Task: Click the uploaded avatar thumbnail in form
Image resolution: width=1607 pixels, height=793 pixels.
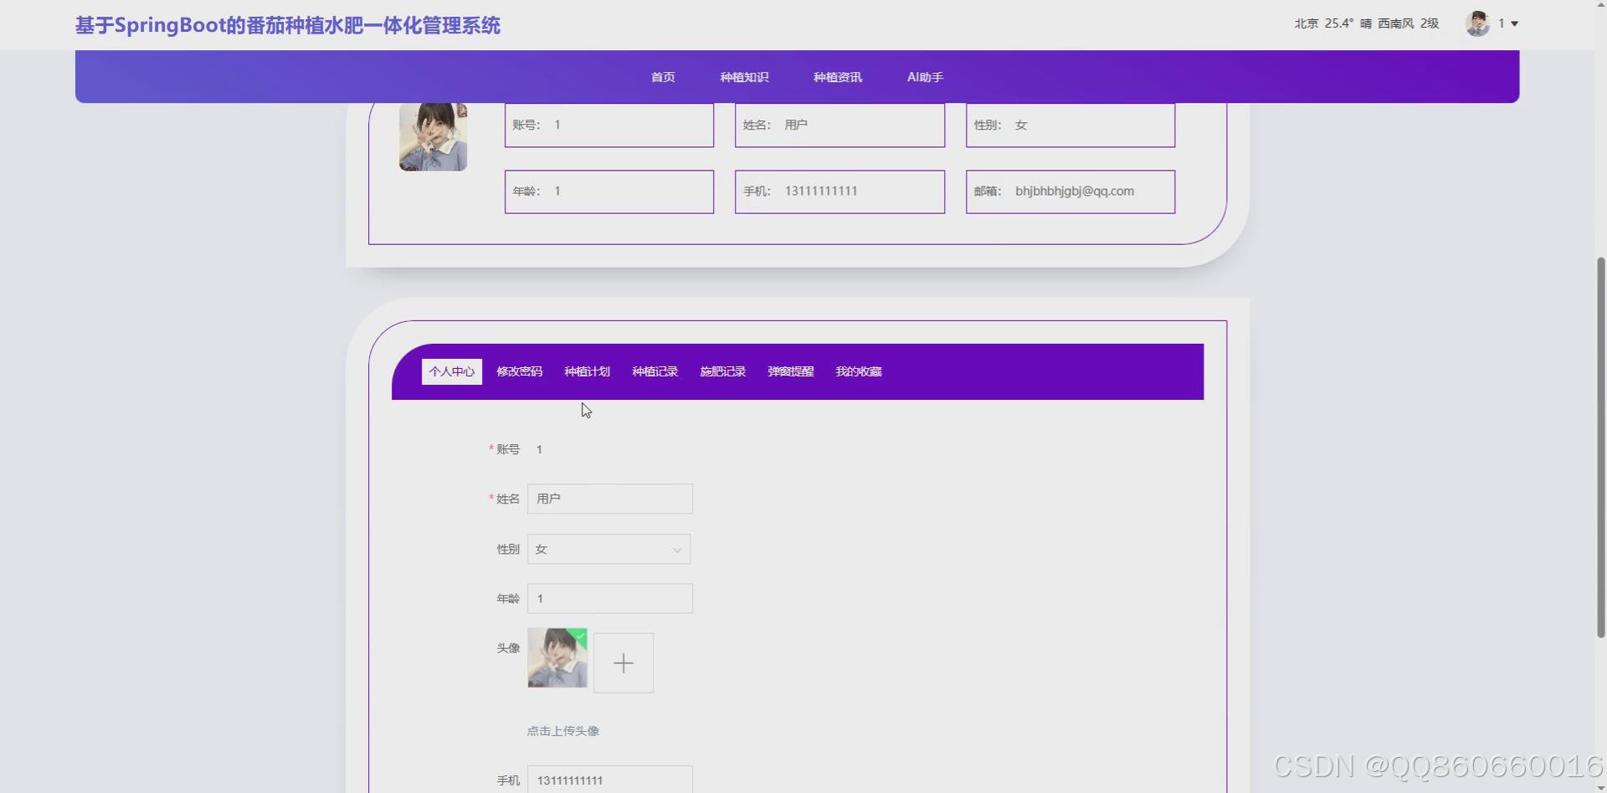Action: click(x=557, y=658)
